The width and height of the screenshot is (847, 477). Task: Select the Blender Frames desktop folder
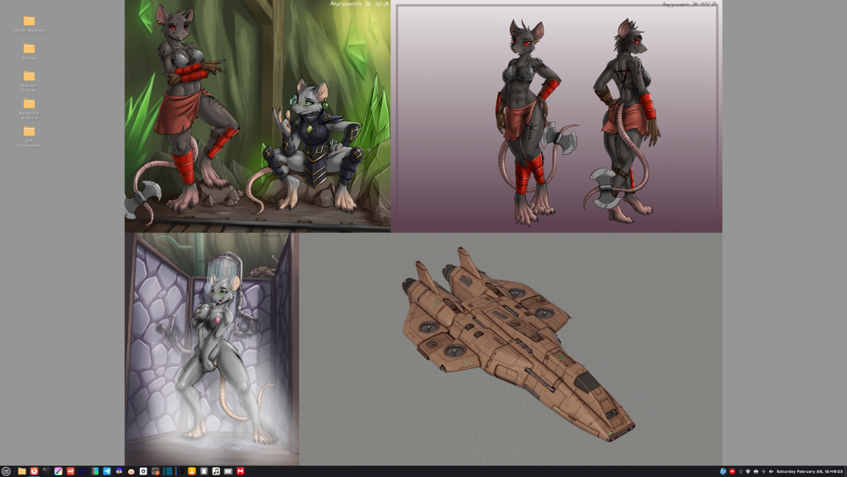pyautogui.click(x=29, y=81)
